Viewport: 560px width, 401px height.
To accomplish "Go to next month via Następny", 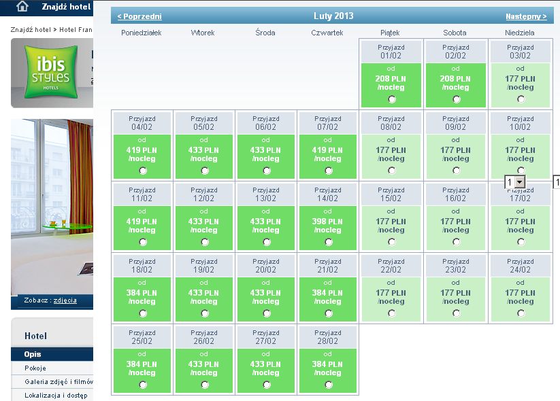I will (x=526, y=16).
